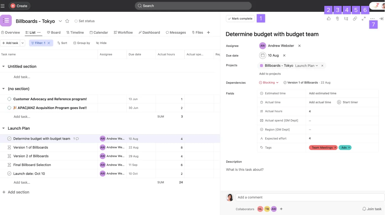Click Join task at the bottom
Screen dimensions: 385x215
pos(372,209)
